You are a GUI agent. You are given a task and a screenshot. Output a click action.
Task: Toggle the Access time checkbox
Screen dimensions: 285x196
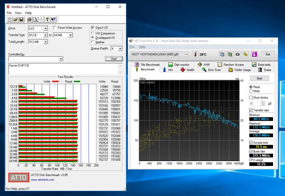[251, 143]
